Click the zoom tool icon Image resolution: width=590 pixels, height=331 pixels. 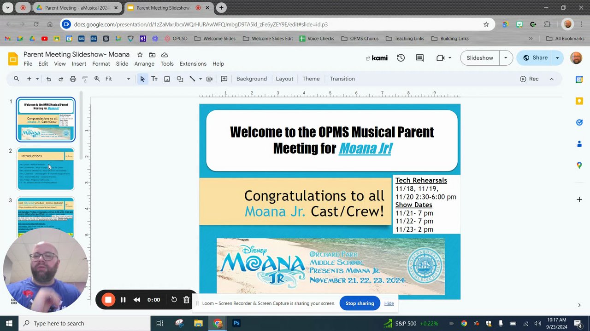click(97, 79)
